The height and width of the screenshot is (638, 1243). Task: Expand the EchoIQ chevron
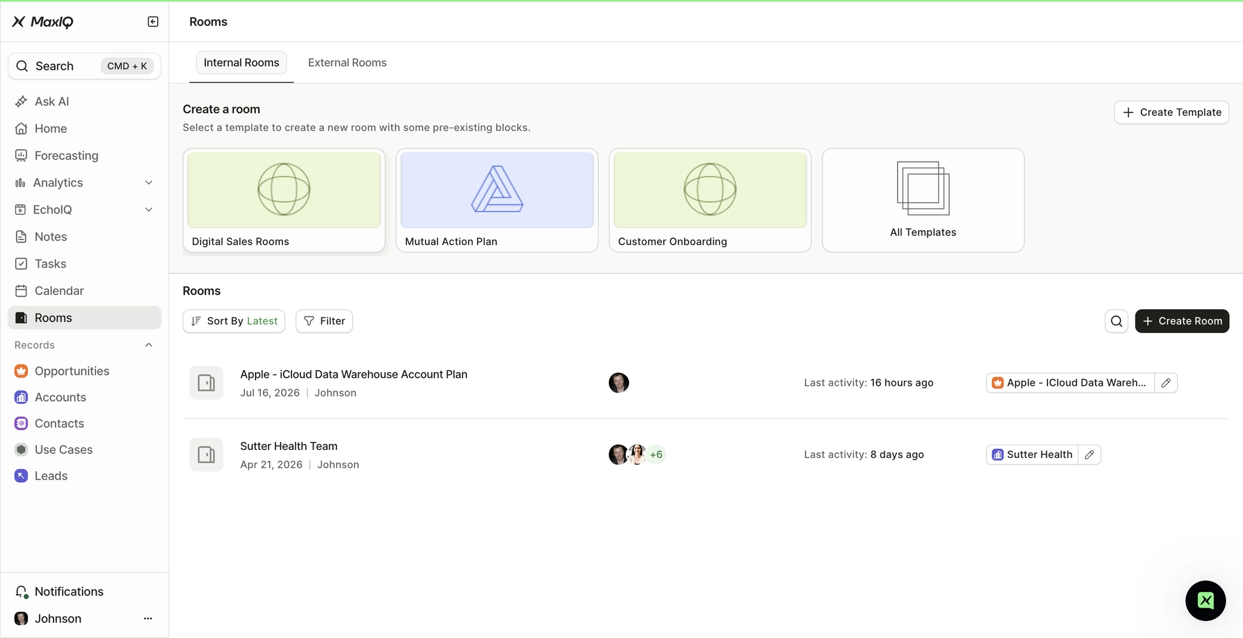[x=149, y=210]
